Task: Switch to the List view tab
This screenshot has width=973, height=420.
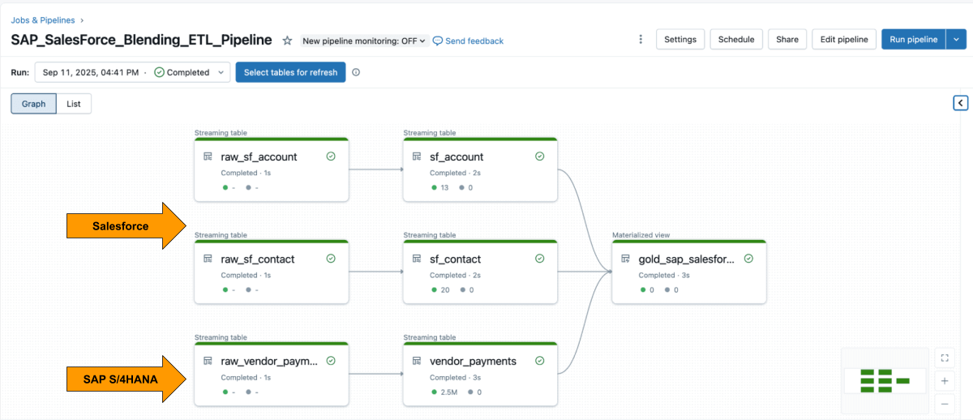Action: point(74,104)
